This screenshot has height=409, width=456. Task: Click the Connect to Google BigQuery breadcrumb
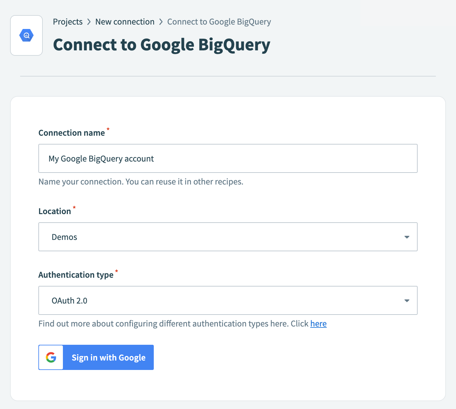point(219,22)
